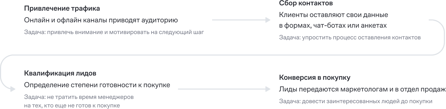Click the note не тратить время менеджеров

pos(79,97)
